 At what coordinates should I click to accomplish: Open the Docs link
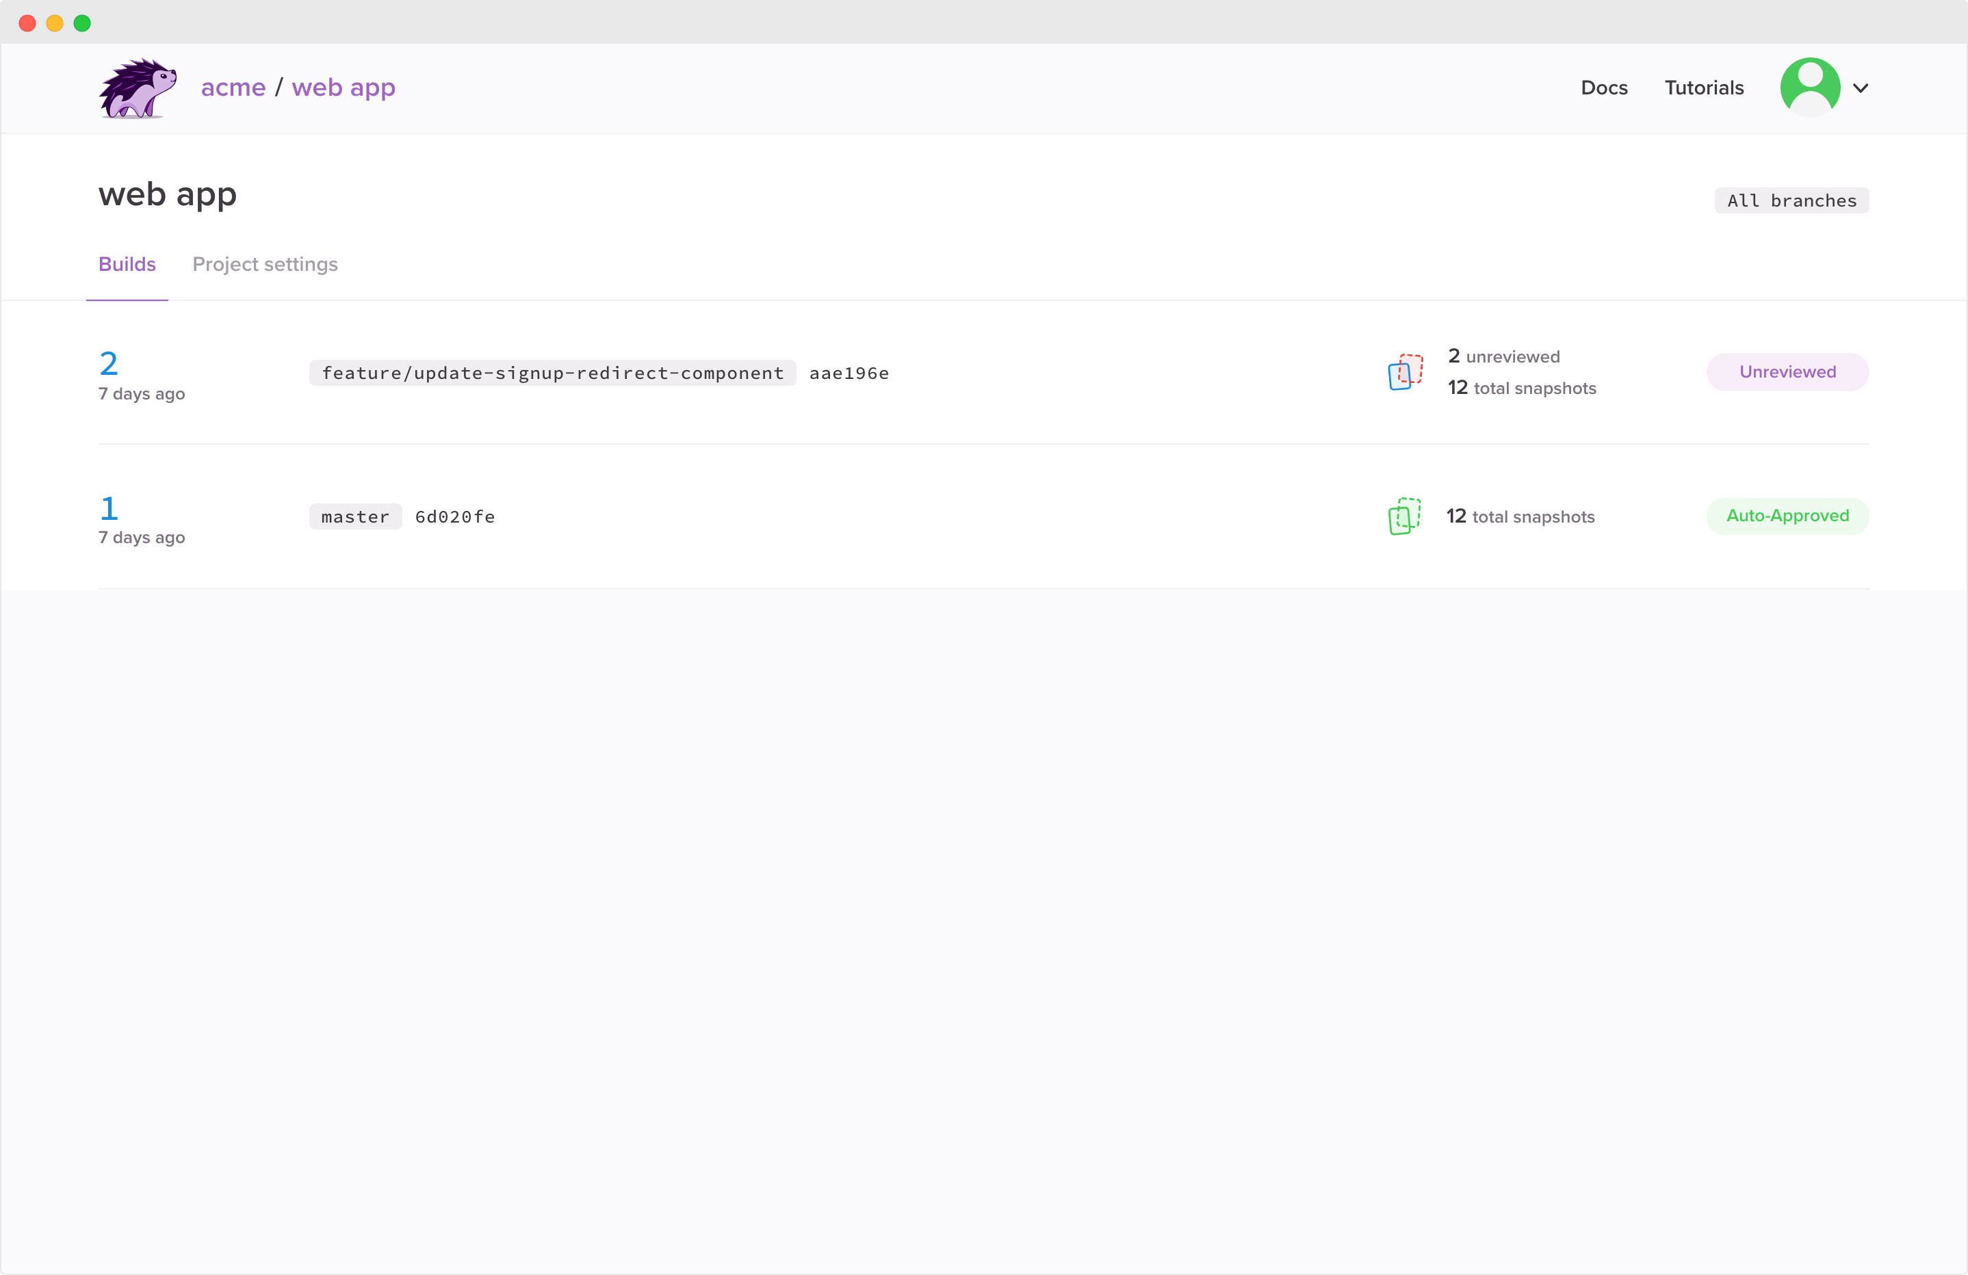point(1603,88)
